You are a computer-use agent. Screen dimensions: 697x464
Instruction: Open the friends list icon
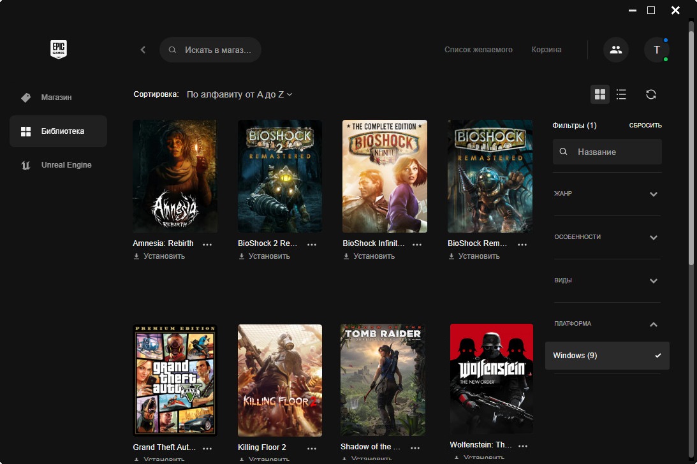click(x=615, y=50)
